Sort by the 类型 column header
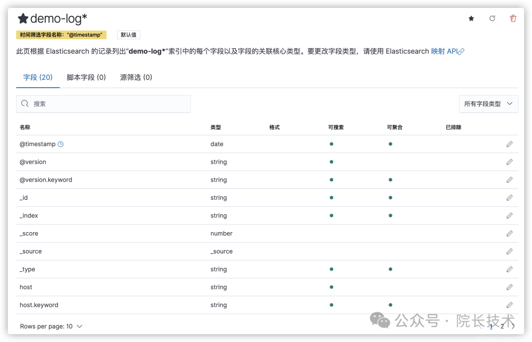The image size is (532, 342). (215, 127)
